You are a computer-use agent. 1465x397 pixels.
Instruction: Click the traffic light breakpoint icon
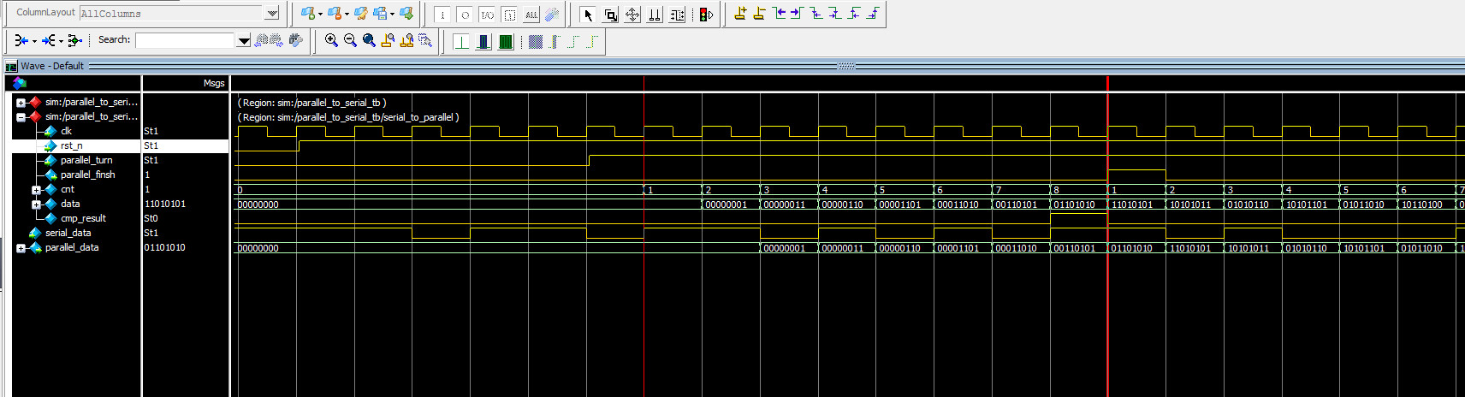[706, 15]
